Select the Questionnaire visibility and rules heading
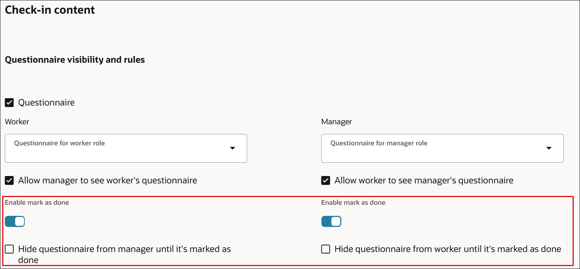The image size is (580, 269). pyautogui.click(x=75, y=60)
